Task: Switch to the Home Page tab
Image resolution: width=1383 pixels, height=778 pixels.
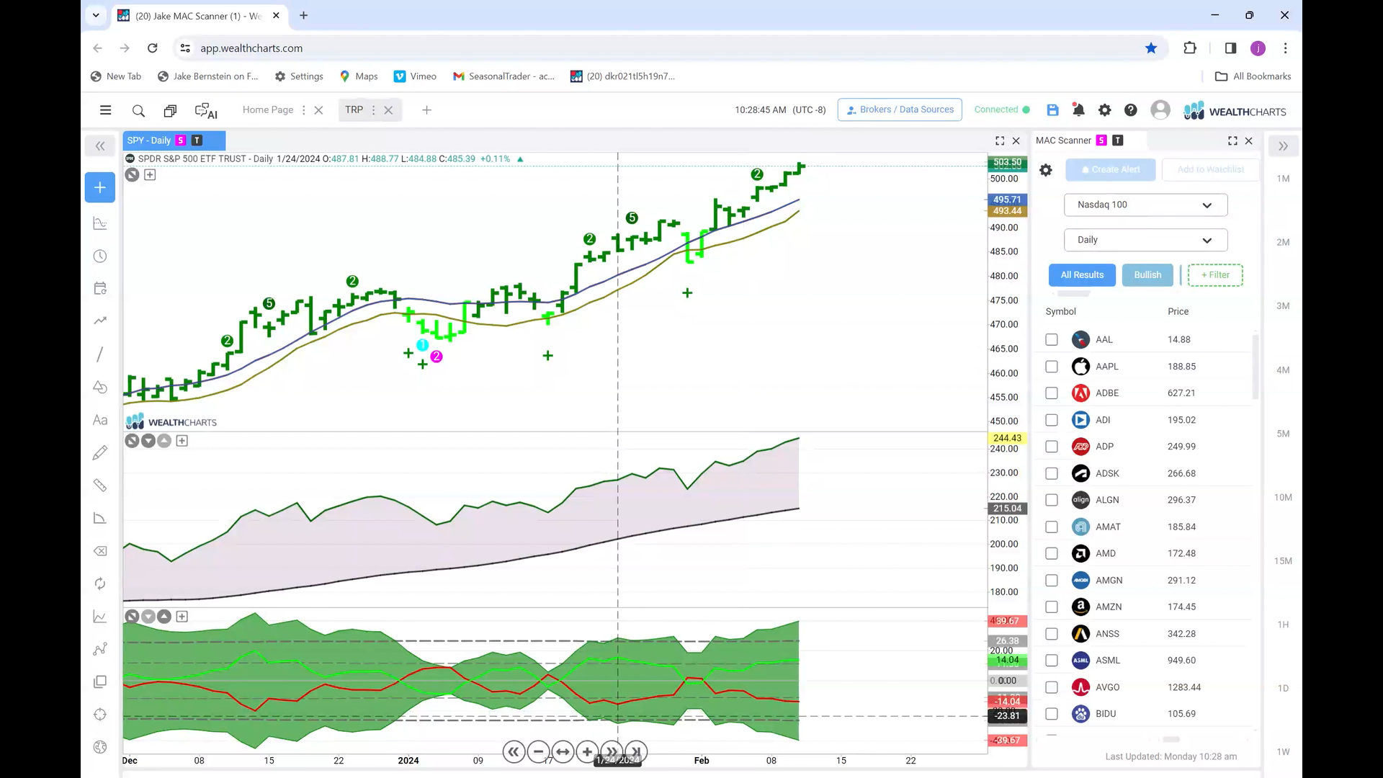Action: 267,109
